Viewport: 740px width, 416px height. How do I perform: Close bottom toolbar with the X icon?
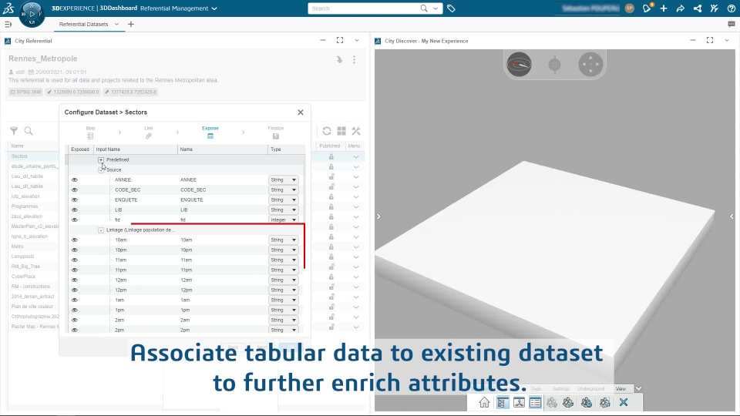point(624,402)
